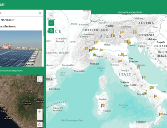167x128 pixels.
Task: Show the map information button
Action: pyautogui.click(x=51, y=31)
